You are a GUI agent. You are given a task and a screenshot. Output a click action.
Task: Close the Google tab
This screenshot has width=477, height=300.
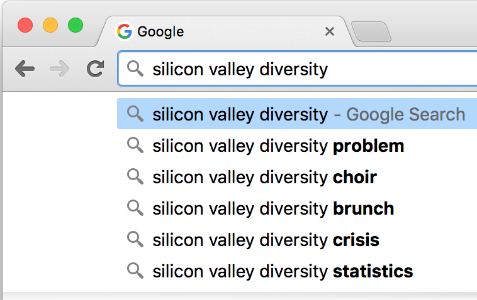pyautogui.click(x=330, y=31)
